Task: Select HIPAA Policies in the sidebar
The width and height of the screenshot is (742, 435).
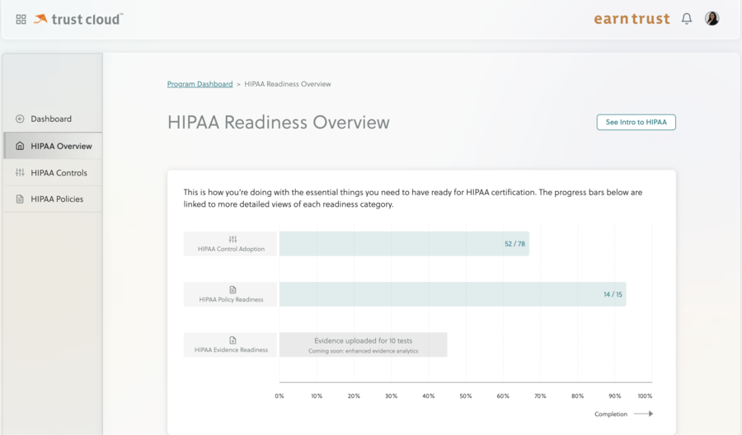Action: 57,199
